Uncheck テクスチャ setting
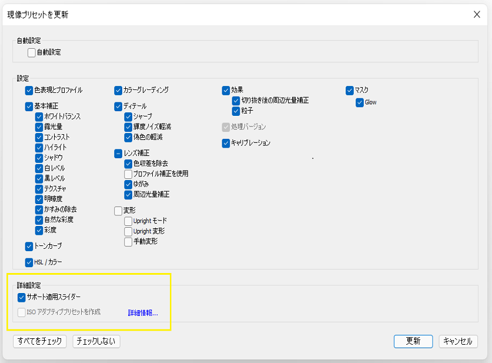The image size is (492, 363). pyautogui.click(x=39, y=189)
